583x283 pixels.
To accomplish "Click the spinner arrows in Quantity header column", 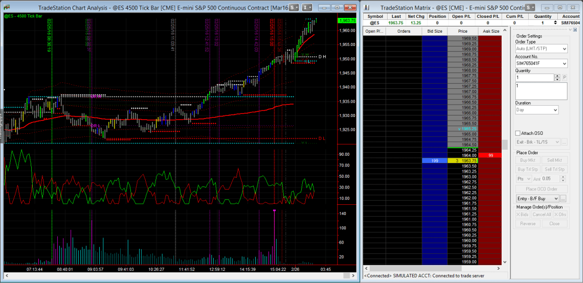I will point(556,23).
